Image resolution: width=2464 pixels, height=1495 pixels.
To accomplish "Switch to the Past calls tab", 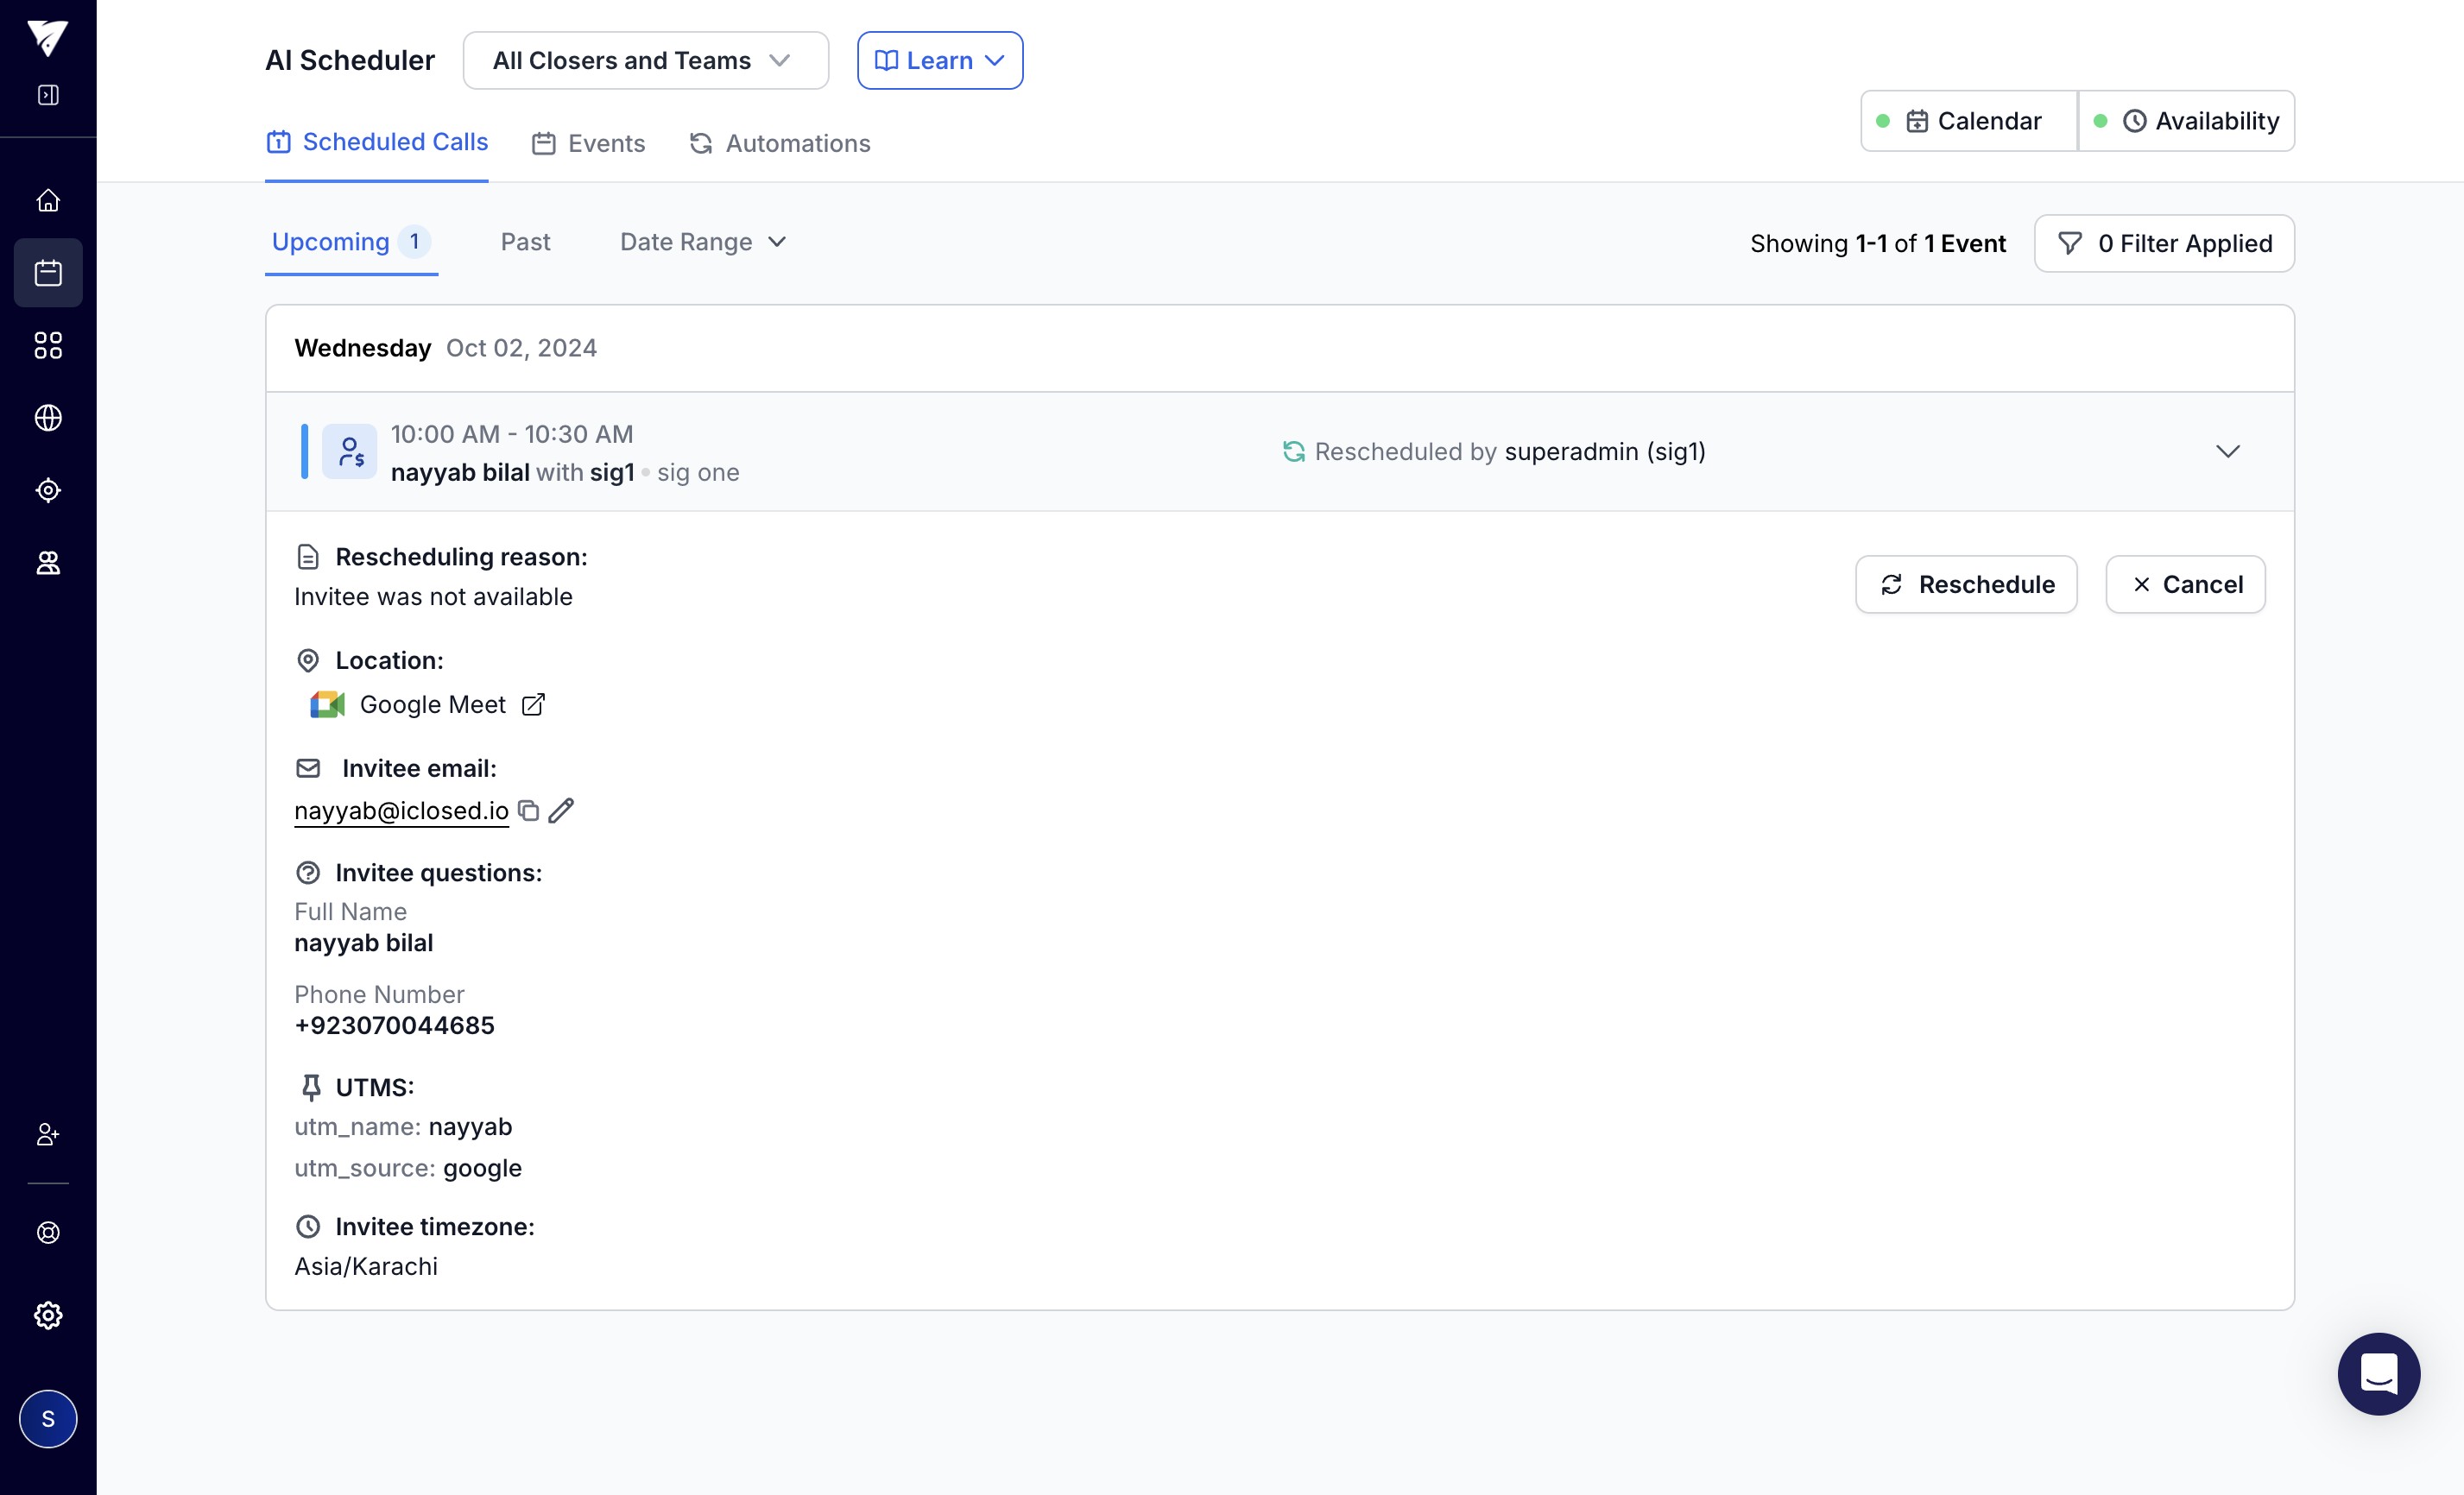I will coord(525,242).
